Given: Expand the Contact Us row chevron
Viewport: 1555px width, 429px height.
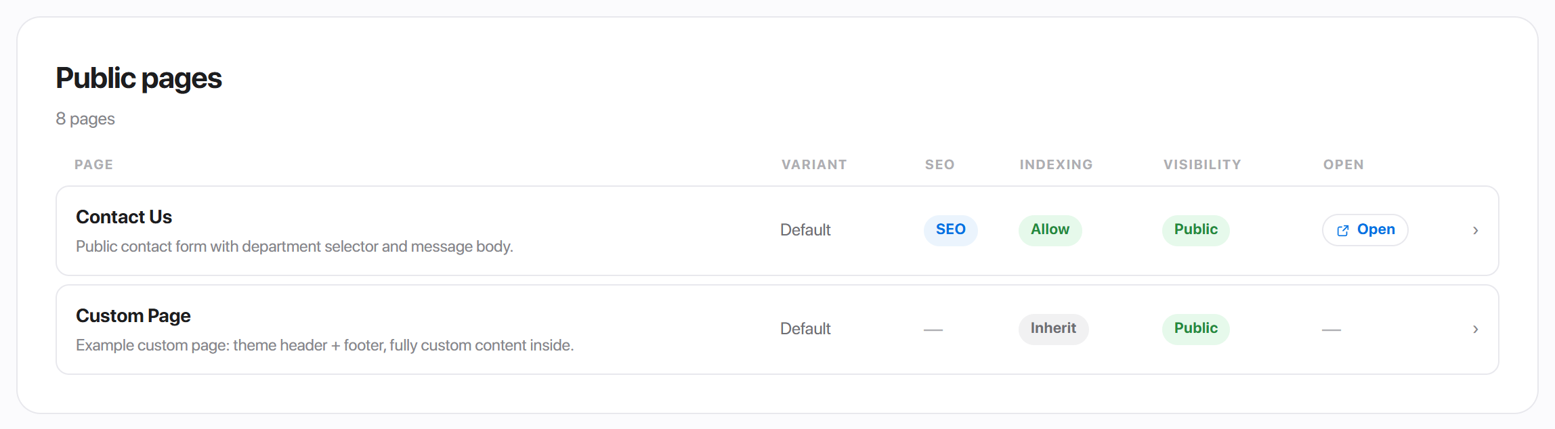Looking at the screenshot, I should pyautogui.click(x=1475, y=231).
